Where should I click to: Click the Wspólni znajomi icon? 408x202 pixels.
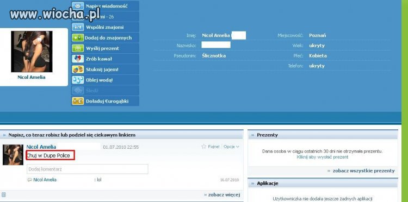[x=78, y=27]
